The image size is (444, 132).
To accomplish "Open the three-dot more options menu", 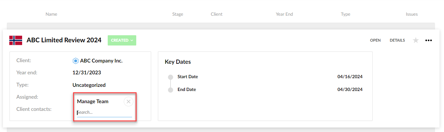I will coord(429,40).
